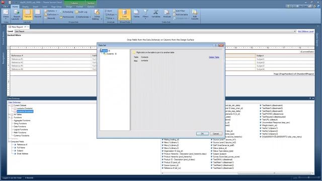Open the Views button in the ribbon
The width and height of the screenshot is (322, 181).
pos(6,15)
